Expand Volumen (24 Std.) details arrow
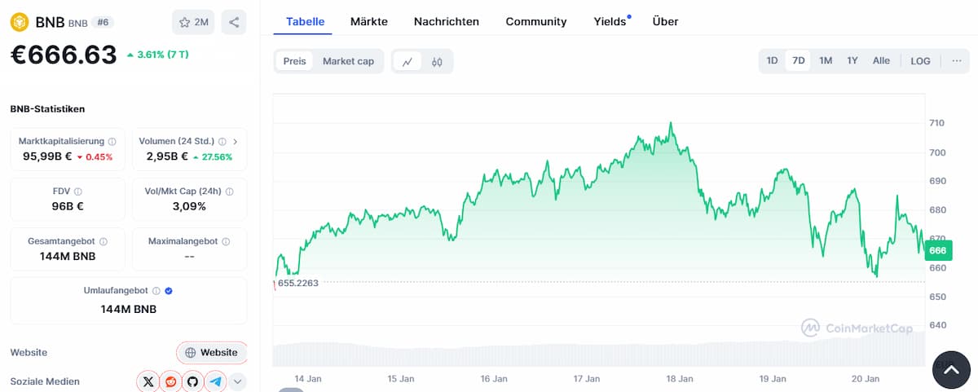The image size is (978, 392). (x=235, y=141)
